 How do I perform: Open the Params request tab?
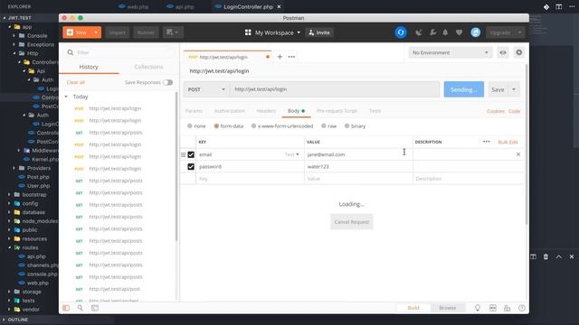point(194,111)
